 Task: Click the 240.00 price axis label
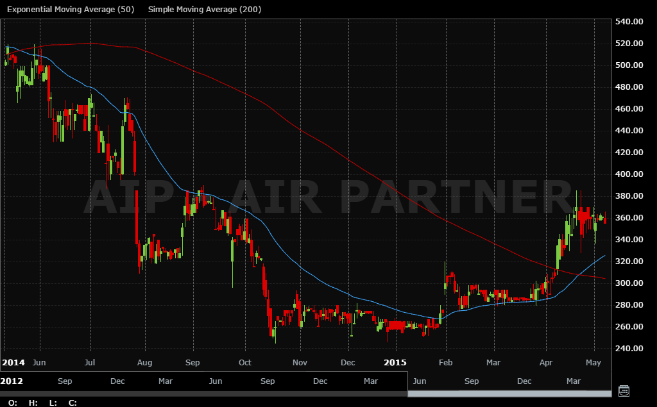(629, 349)
